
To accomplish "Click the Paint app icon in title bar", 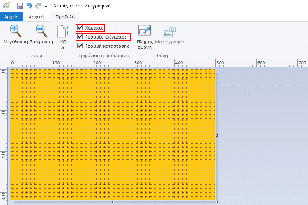I will point(7,5).
